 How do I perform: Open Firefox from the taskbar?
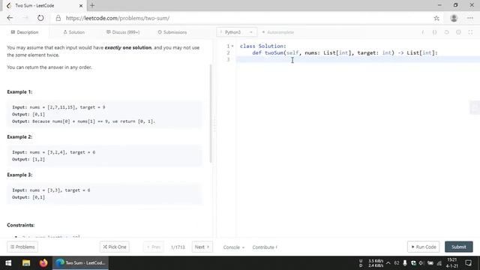pyautogui.click(x=43, y=263)
